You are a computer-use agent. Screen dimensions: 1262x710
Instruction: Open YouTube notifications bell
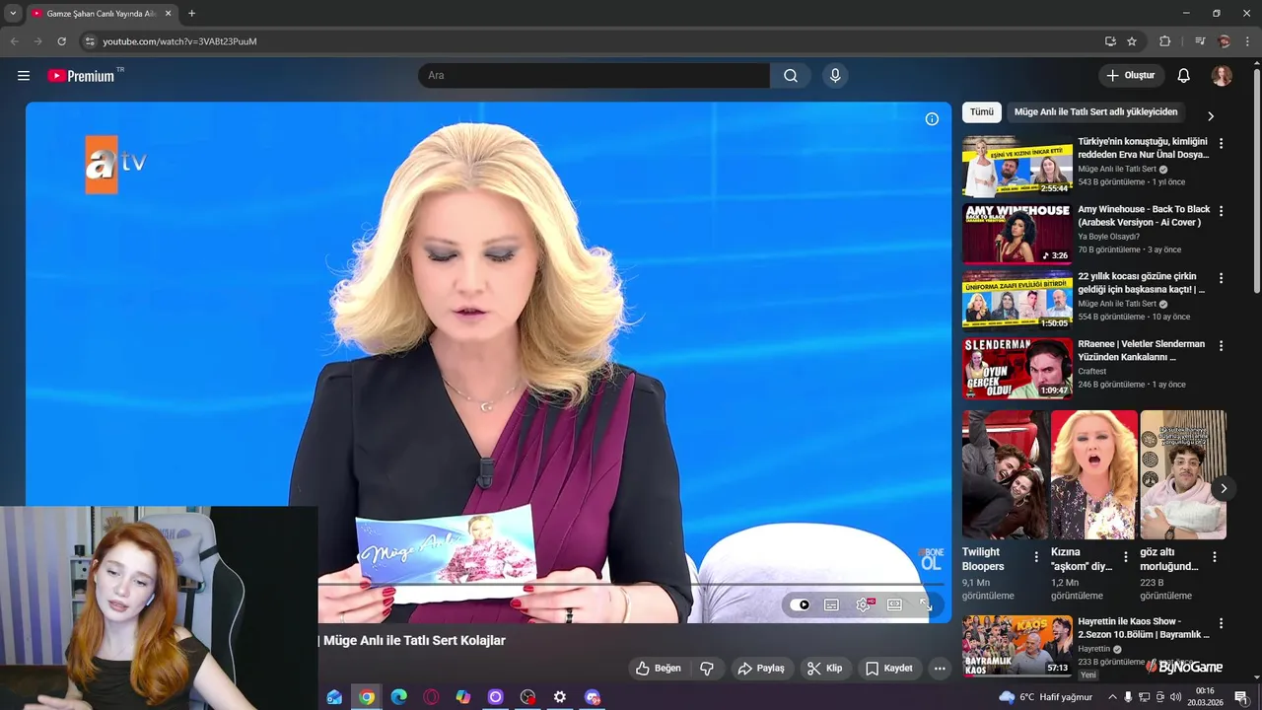1184,76
